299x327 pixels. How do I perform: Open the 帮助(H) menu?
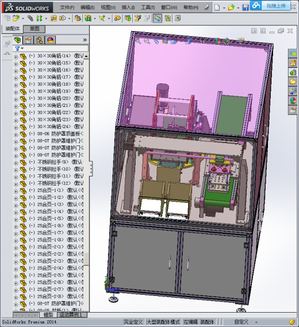(191, 7)
